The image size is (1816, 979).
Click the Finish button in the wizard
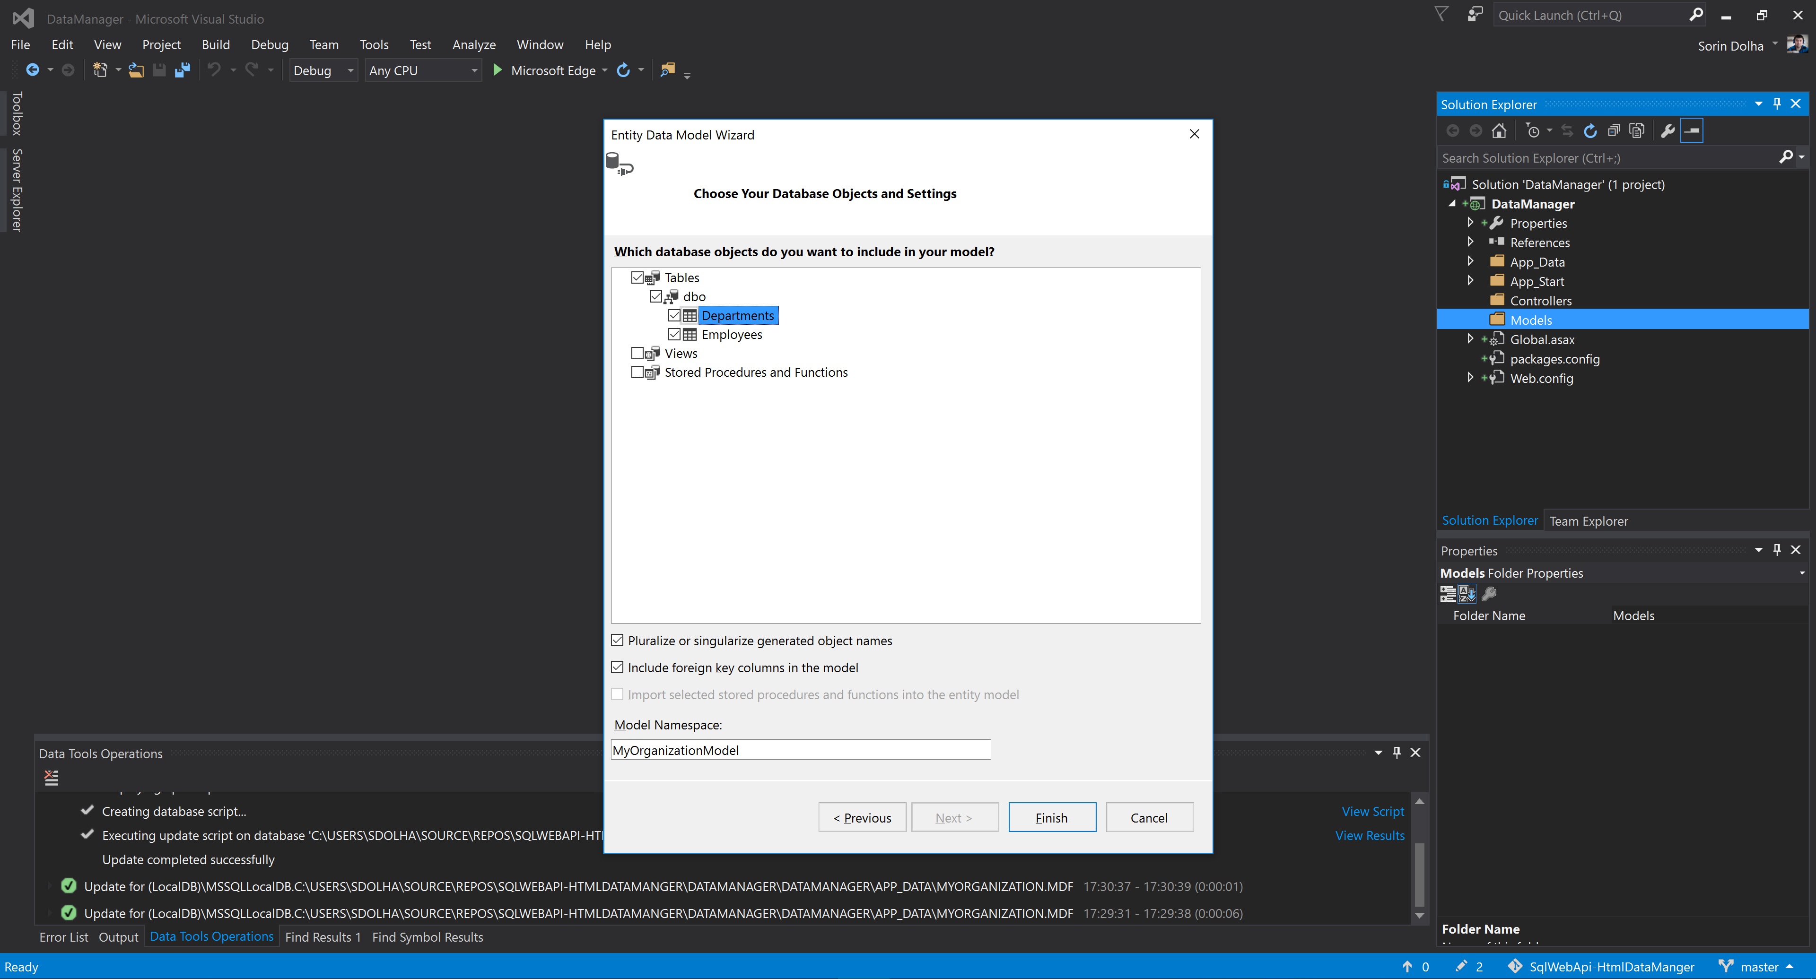[x=1051, y=817]
